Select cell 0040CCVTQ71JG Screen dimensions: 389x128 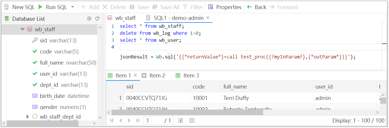[x=157, y=98]
